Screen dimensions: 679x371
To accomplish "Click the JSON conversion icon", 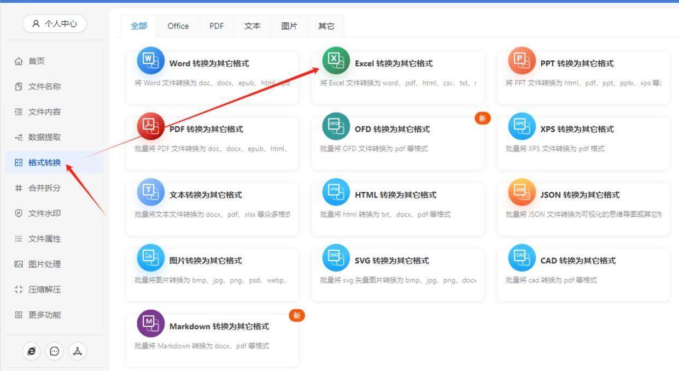I will 522,192.
